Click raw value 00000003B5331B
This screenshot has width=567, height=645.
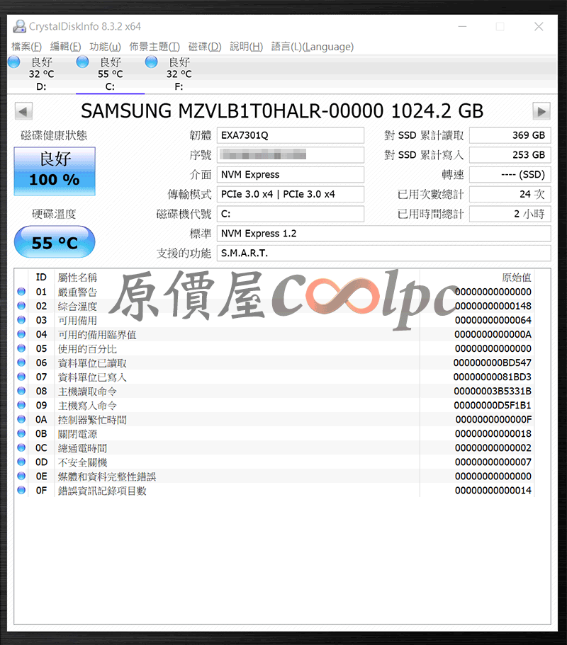493,392
